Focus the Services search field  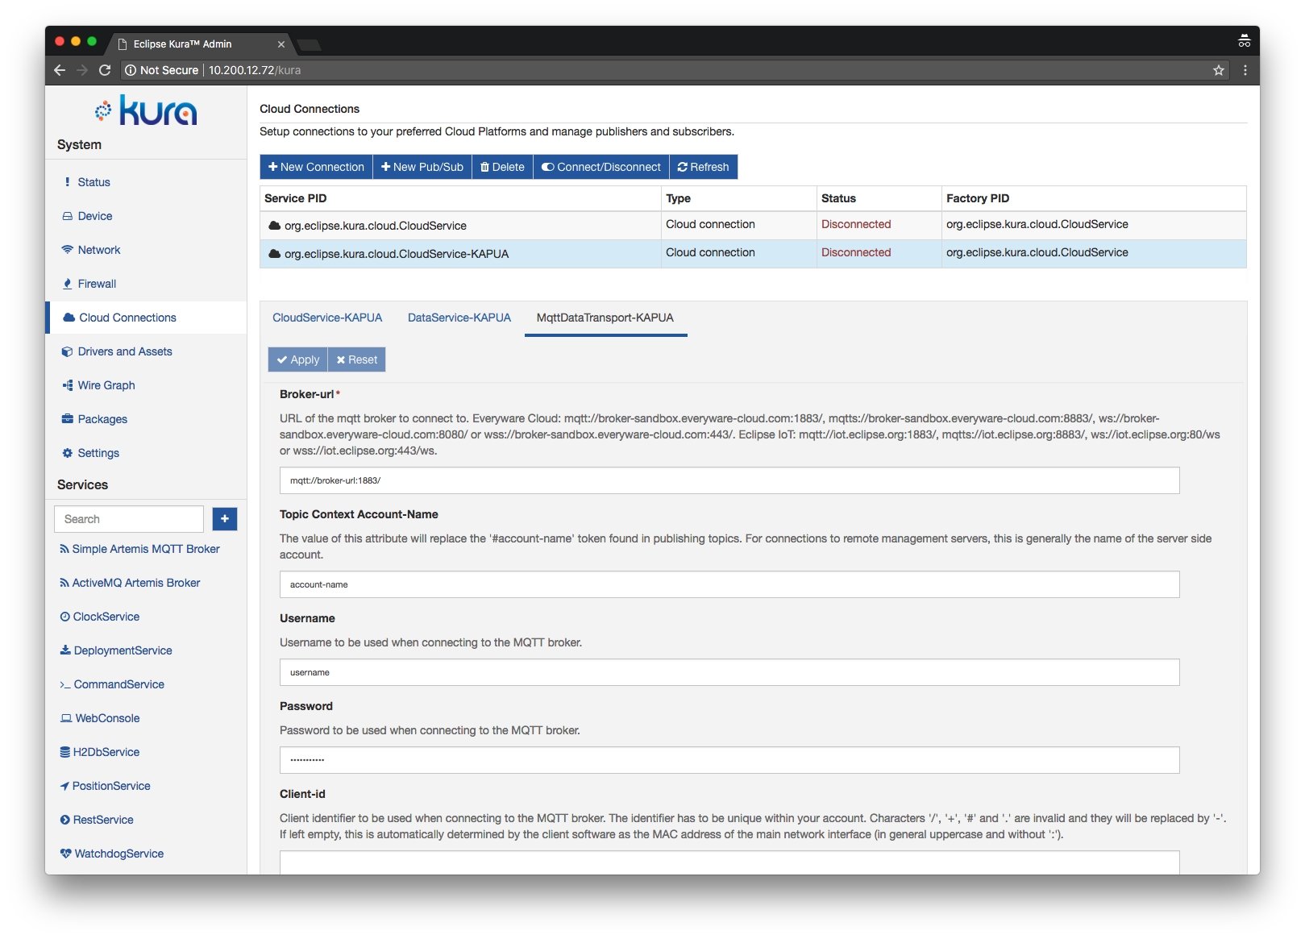[x=129, y=519]
